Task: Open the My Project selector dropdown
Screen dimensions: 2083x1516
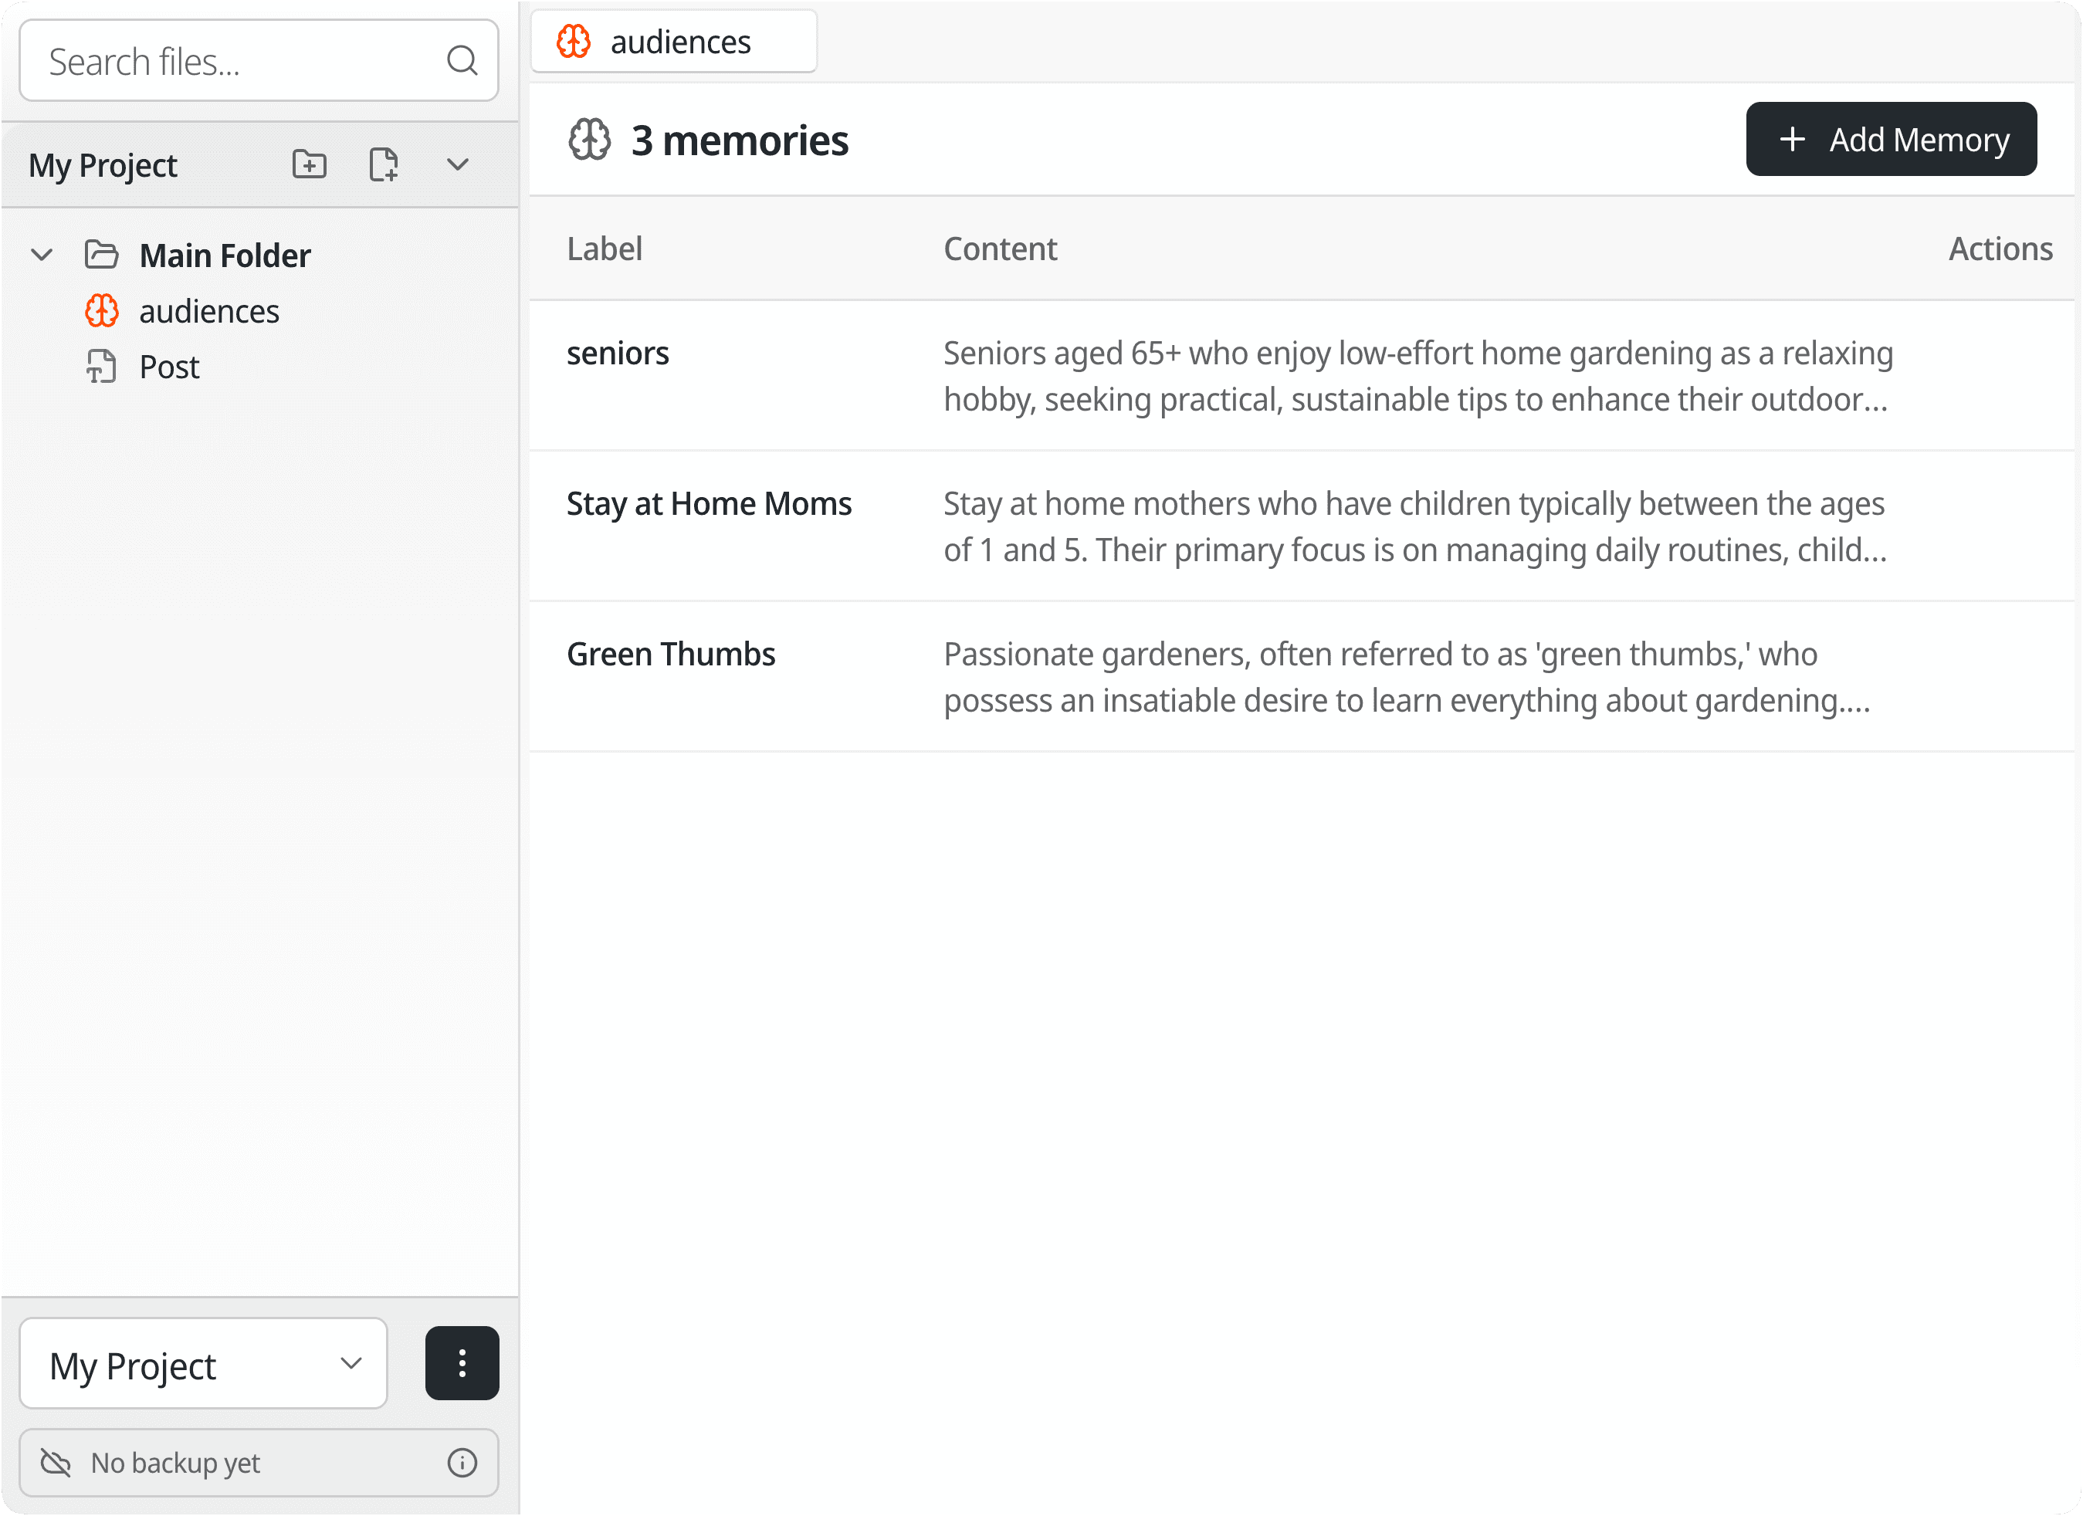Action: [x=203, y=1364]
